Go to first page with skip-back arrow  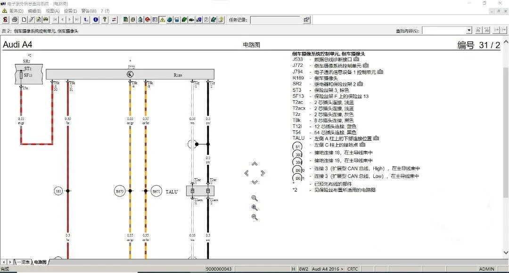click(55, 20)
